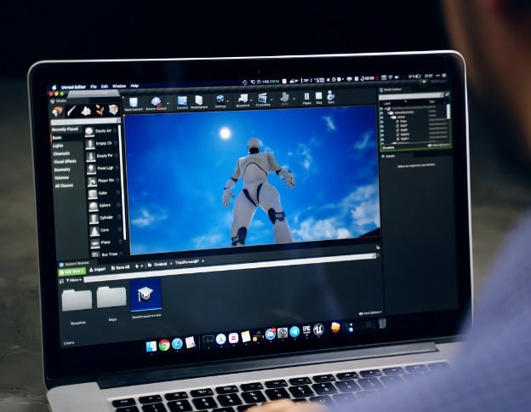Open the Cinematics dropdown arrow

click(272, 100)
